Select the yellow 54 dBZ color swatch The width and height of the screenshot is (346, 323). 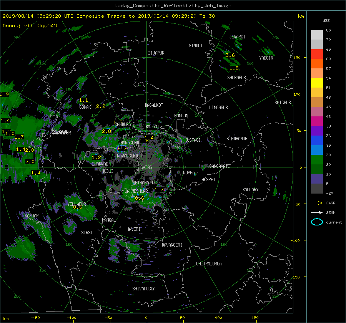point(317,83)
